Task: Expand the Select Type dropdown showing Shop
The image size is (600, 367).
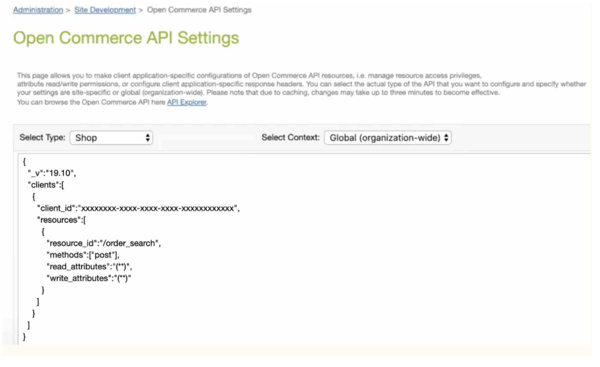Action: tap(111, 138)
